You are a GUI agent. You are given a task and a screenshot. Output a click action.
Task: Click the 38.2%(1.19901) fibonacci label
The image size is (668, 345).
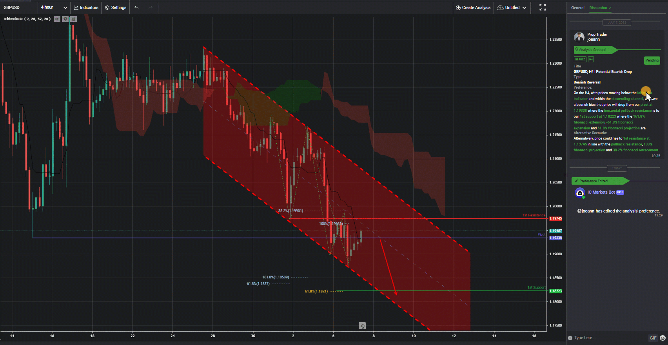pos(290,211)
